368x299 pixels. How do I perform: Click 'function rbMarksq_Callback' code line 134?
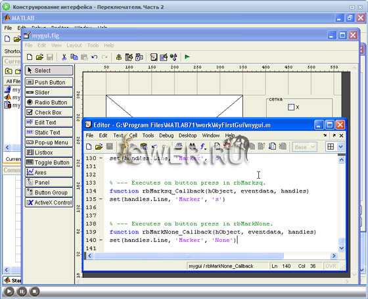(209, 191)
